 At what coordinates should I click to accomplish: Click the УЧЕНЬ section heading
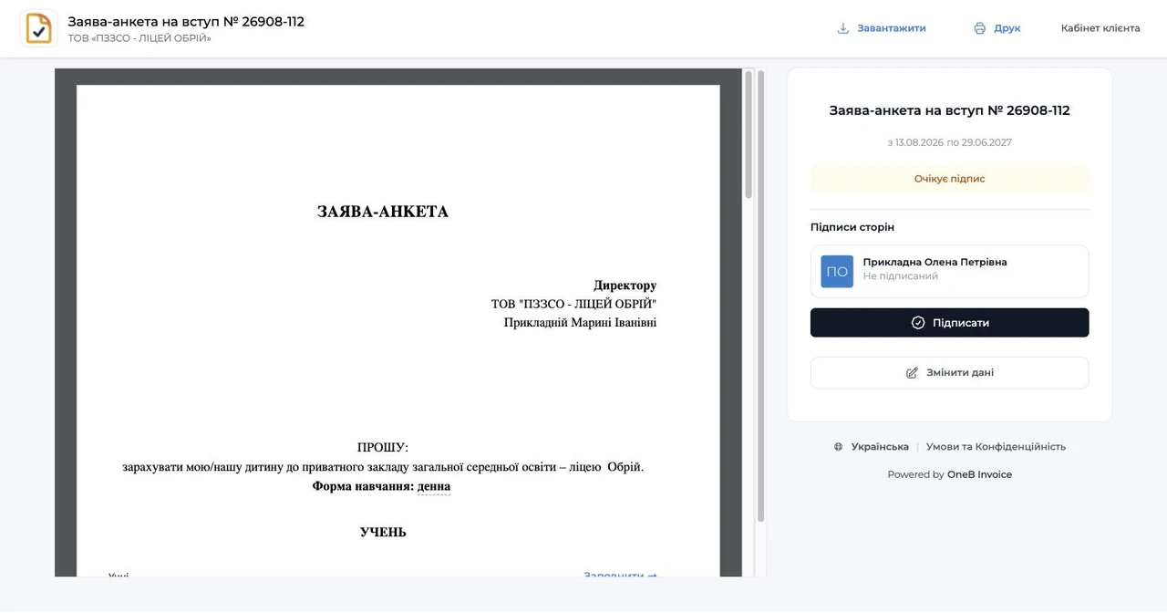(383, 533)
